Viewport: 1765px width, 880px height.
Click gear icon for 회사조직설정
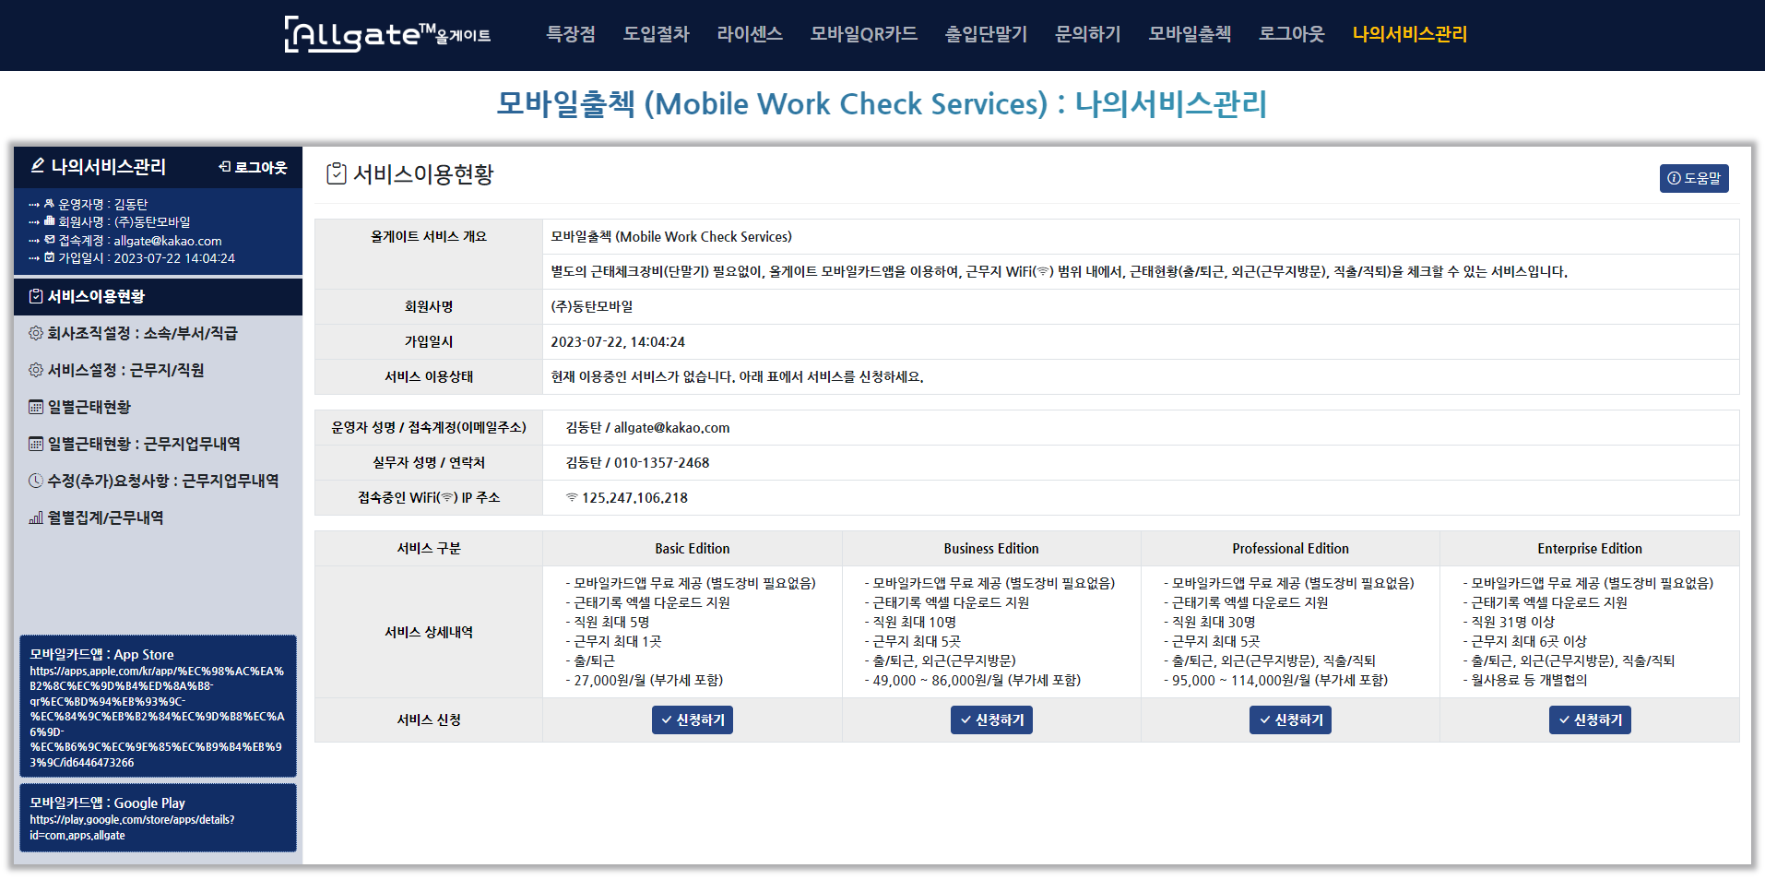(36, 333)
